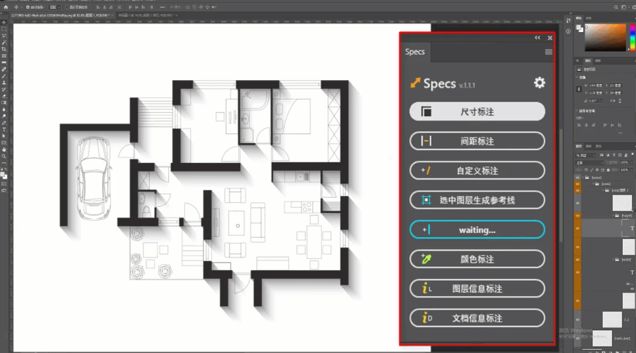636x353 pixels.
Task: Click the 图层信息标注 button
Action: [x=477, y=289]
